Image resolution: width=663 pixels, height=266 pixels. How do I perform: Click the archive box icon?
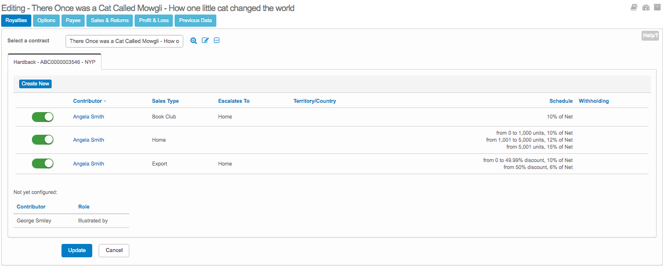(657, 8)
